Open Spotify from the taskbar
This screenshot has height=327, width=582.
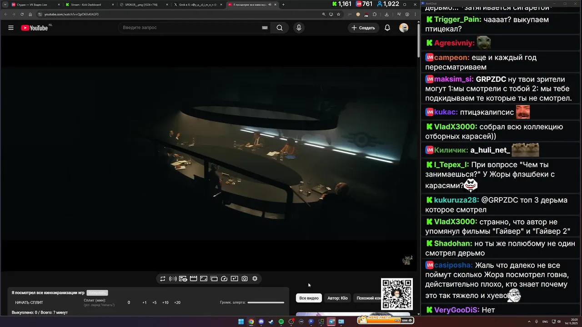pos(281,322)
